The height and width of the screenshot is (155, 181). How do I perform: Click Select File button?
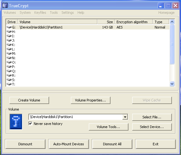pos(152,117)
